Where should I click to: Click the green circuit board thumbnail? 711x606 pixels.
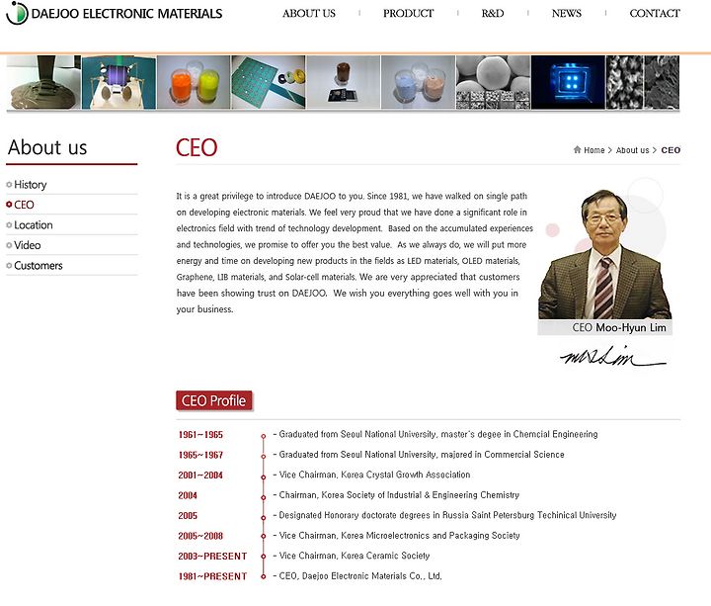pos(269,82)
